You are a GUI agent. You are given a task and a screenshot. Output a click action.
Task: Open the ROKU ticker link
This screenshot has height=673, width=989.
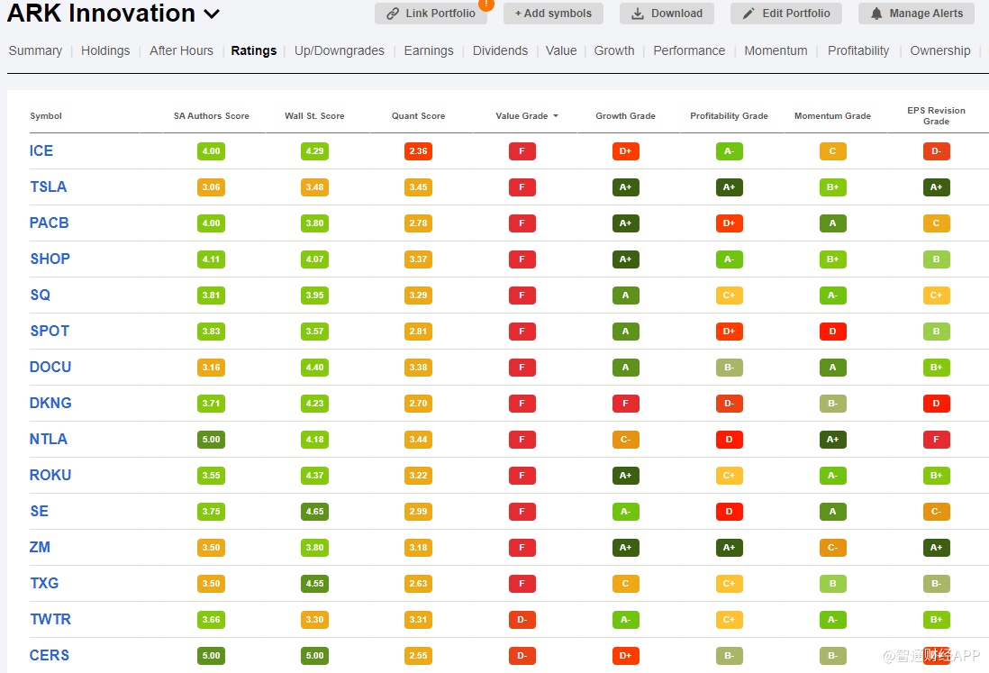(x=50, y=476)
